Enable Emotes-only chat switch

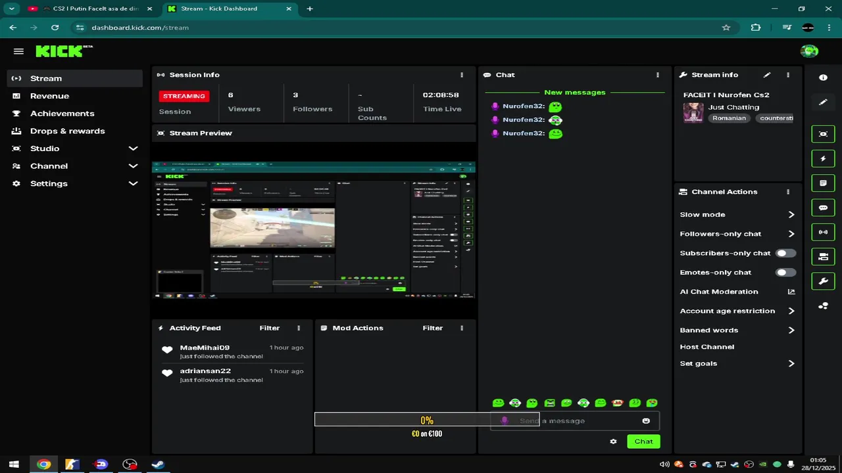[785, 272]
